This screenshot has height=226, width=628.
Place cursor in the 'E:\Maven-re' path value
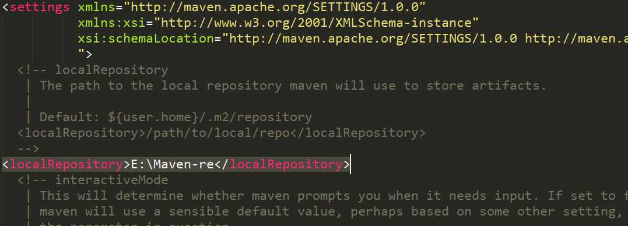pyautogui.click(x=172, y=164)
